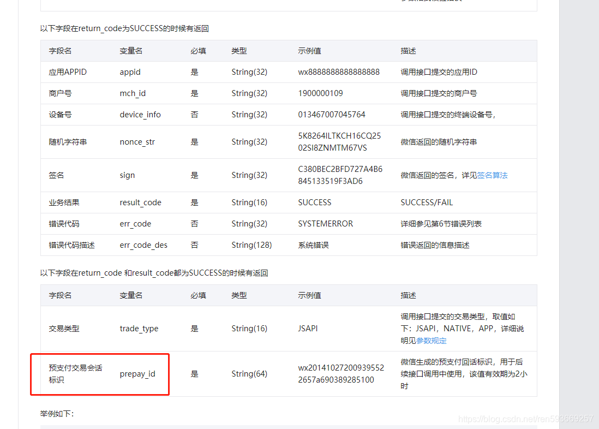Click the nonce_str variable name cell
The height and width of the screenshot is (429, 599).
coord(137,142)
